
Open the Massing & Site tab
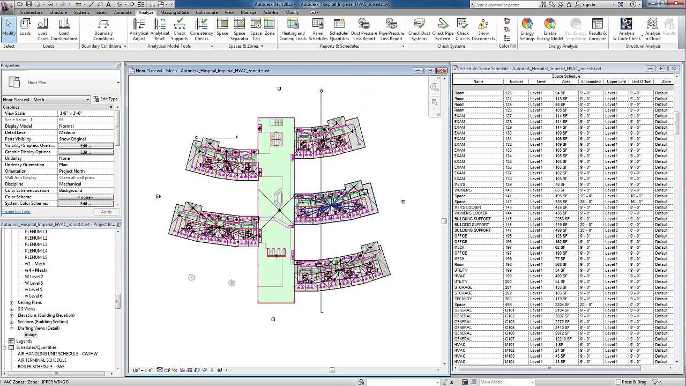[174, 12]
